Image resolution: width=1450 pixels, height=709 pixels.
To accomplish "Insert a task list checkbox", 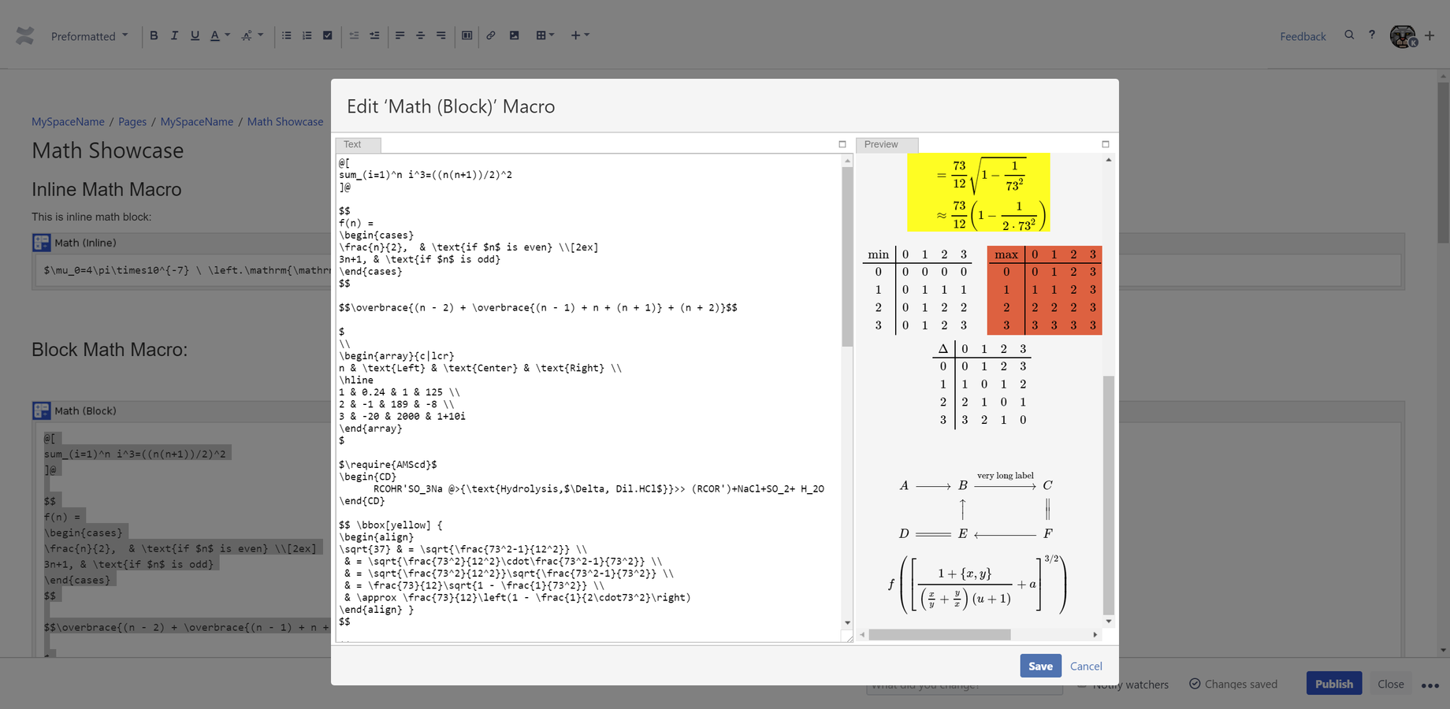I will click(327, 35).
